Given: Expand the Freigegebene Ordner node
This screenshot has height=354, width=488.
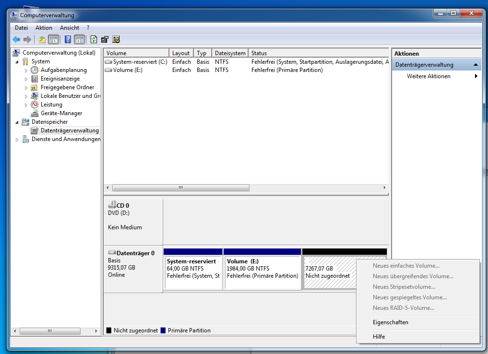Looking at the screenshot, I should [26, 88].
